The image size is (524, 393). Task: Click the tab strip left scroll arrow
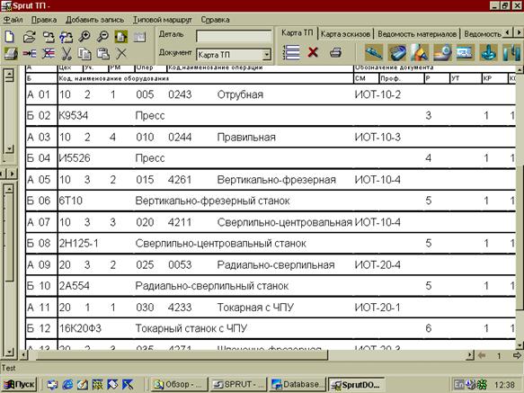508,32
